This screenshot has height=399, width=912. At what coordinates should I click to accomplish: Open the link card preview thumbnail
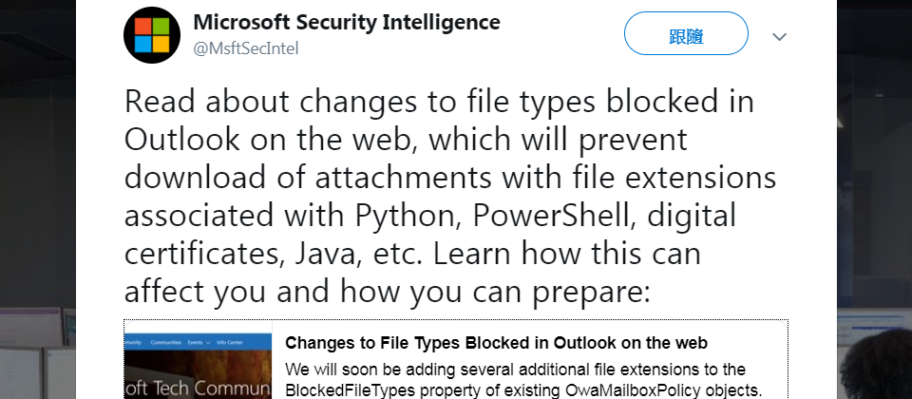[x=199, y=359]
